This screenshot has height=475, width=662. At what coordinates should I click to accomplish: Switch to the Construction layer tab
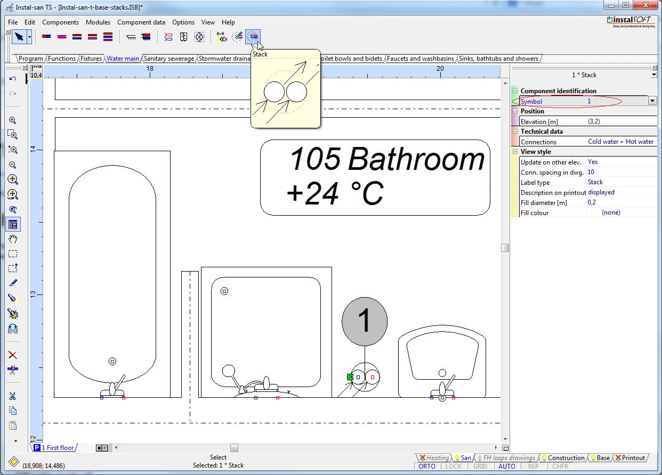[566, 458]
